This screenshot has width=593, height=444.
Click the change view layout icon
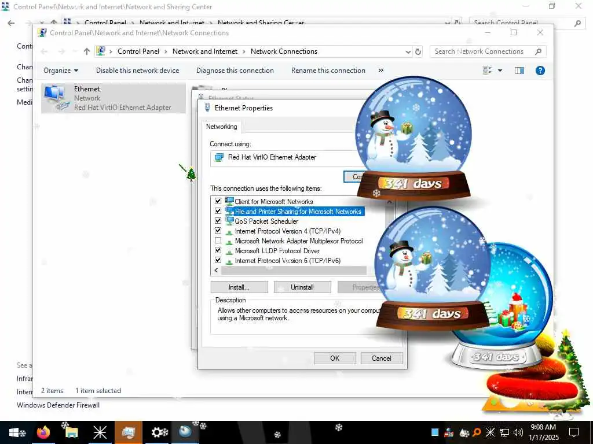488,71
